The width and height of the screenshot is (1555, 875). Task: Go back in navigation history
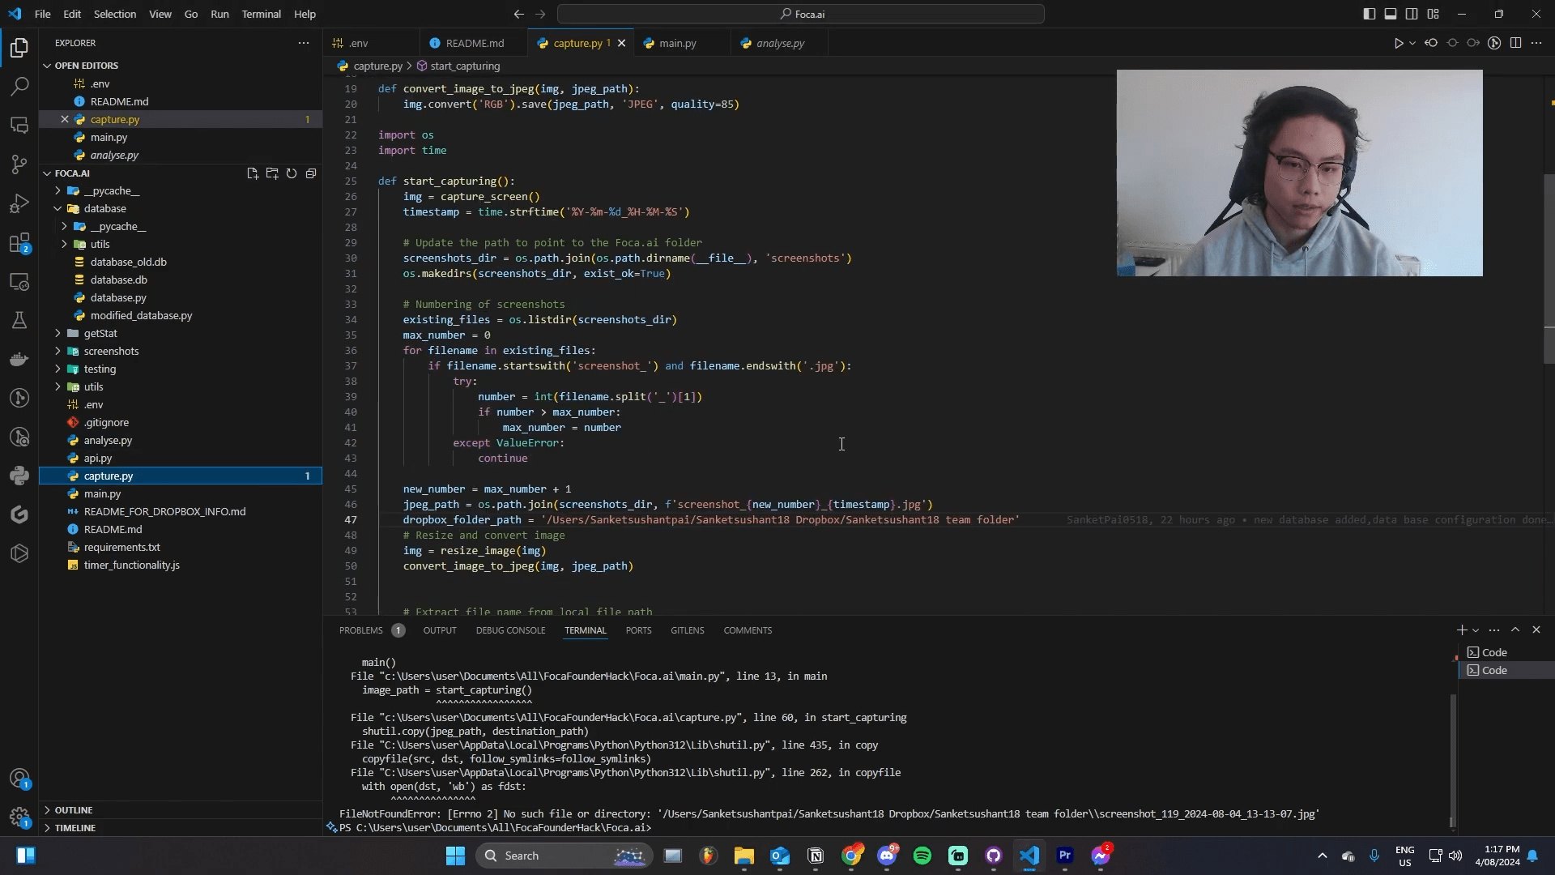click(519, 14)
